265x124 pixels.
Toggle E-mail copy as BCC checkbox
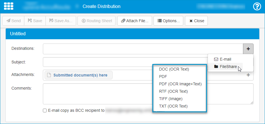click(x=45, y=111)
